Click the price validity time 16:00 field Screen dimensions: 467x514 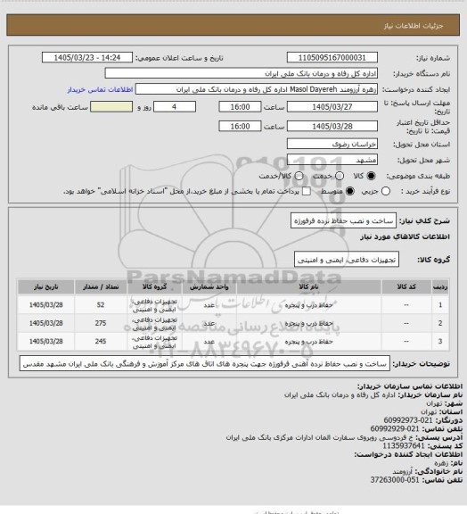click(x=240, y=126)
